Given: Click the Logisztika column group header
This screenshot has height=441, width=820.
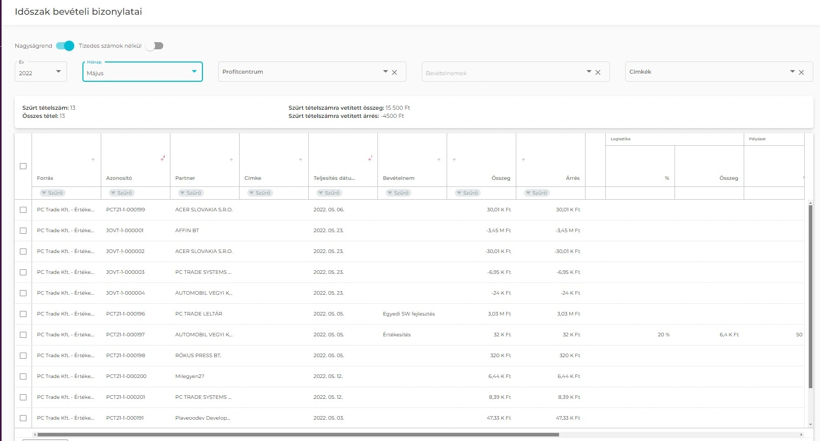Looking at the screenshot, I should (621, 139).
